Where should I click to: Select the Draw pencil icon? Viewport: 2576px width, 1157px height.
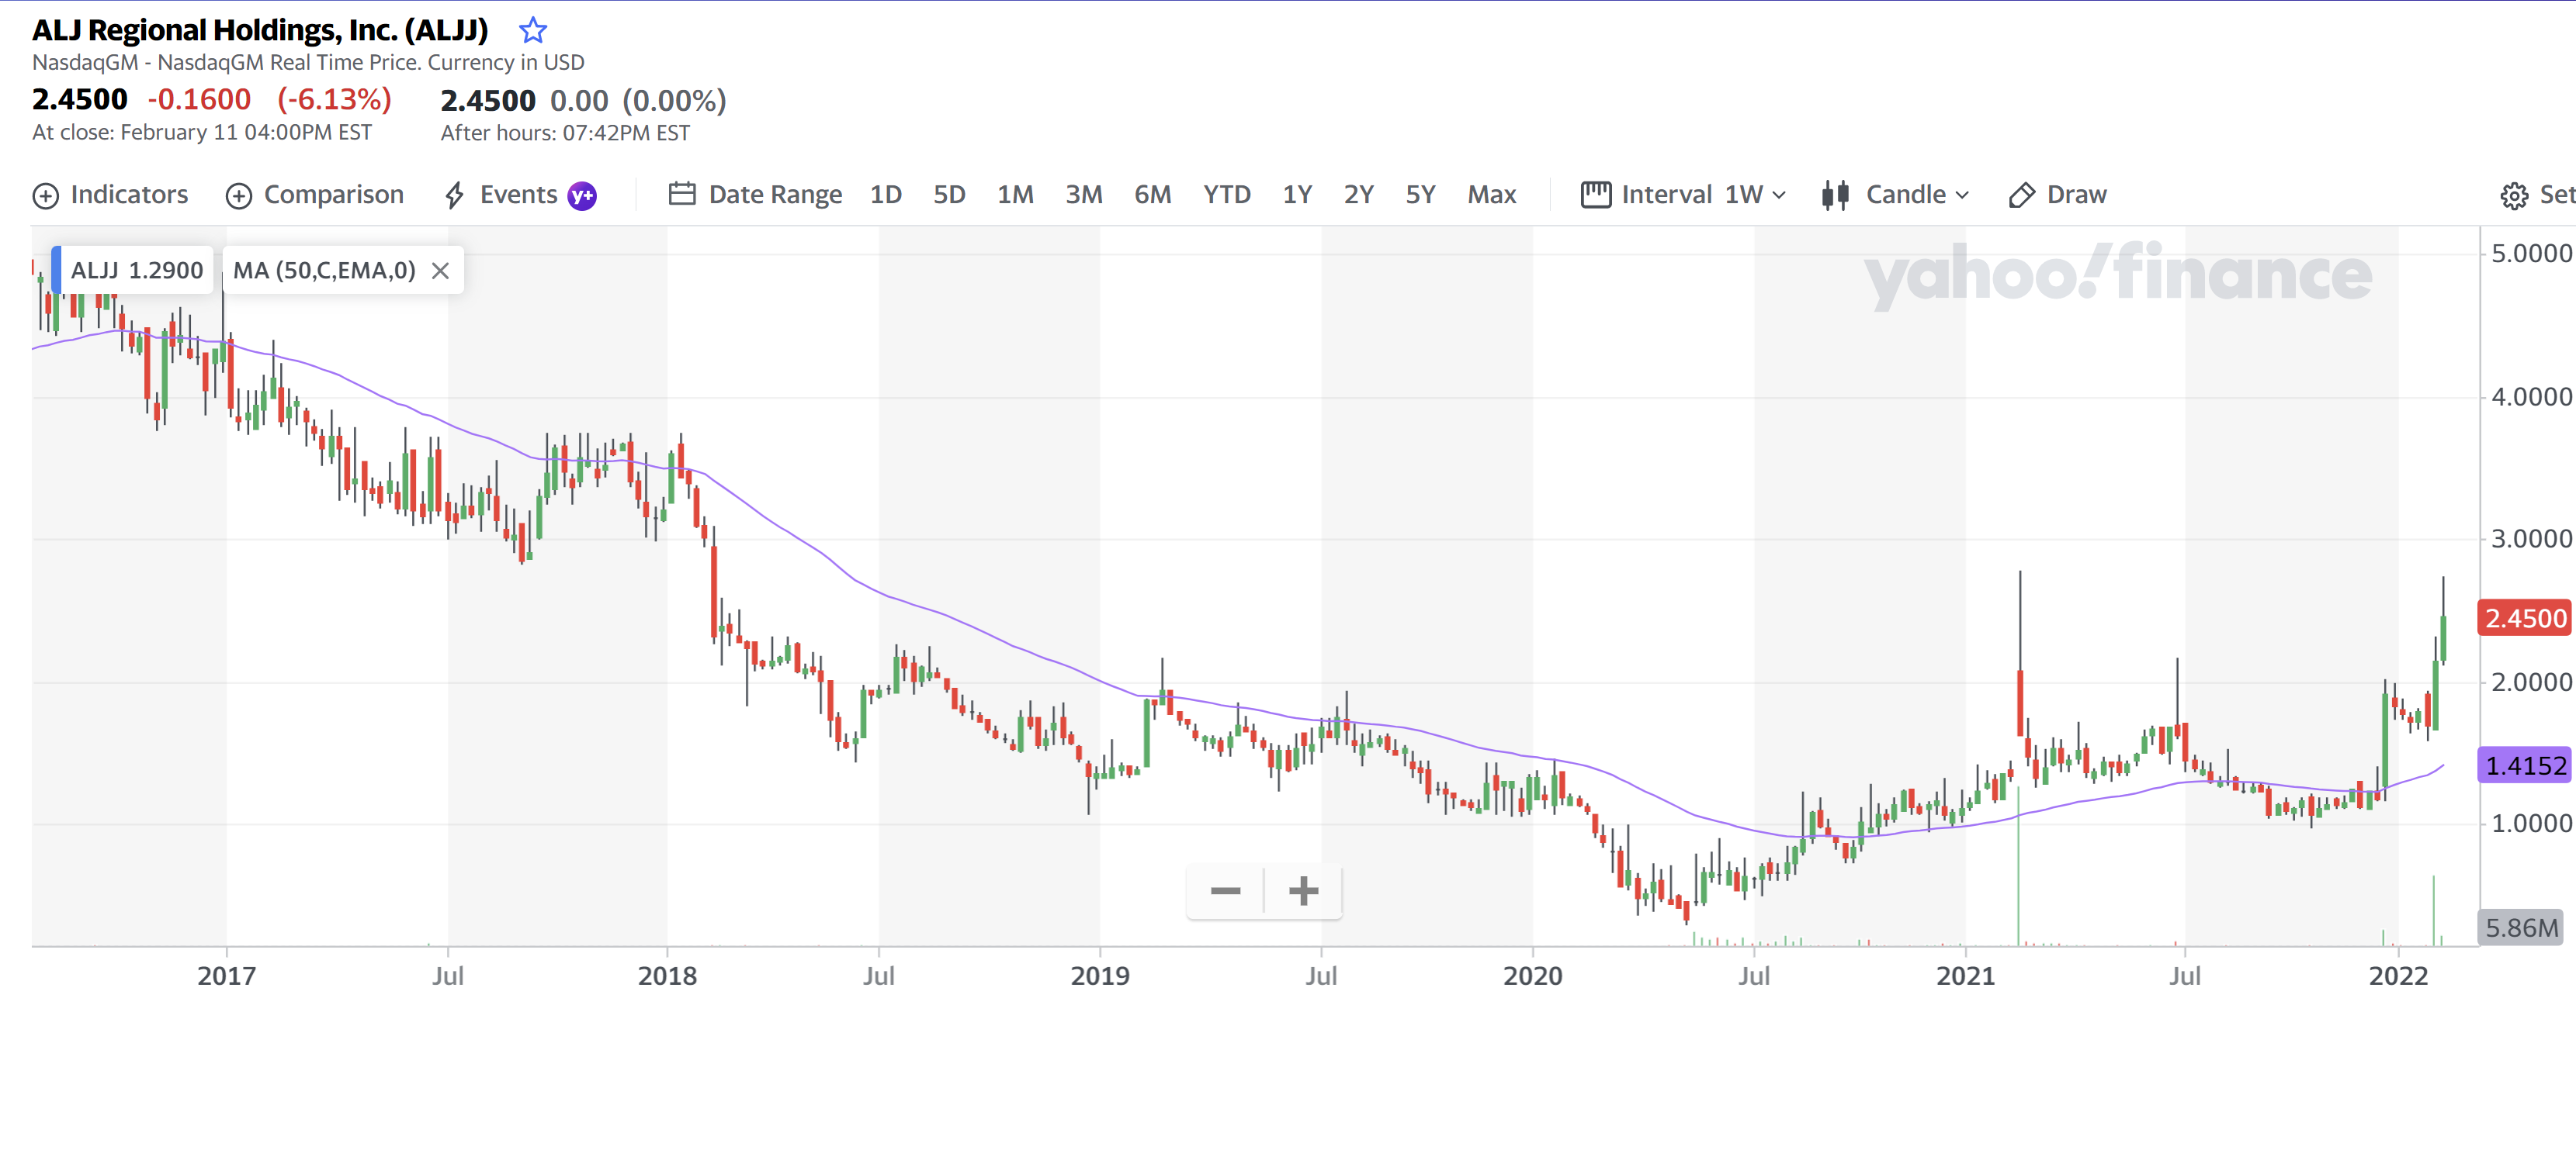pyautogui.click(x=2021, y=195)
